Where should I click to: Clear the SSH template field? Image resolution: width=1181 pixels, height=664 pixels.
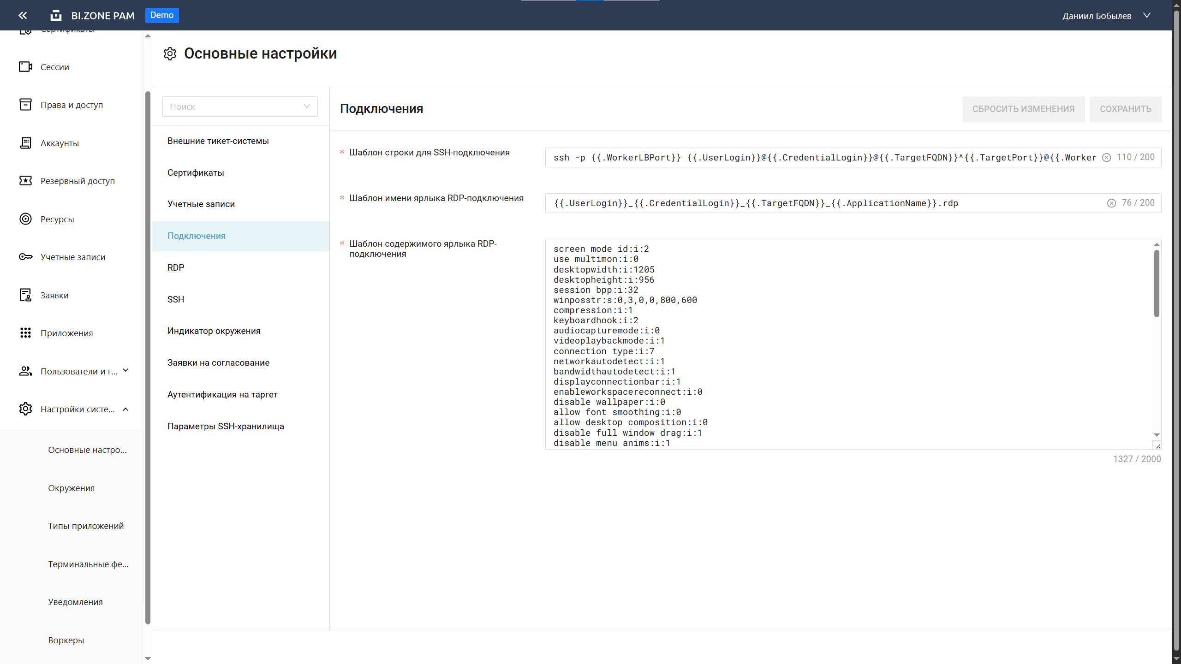(x=1106, y=158)
